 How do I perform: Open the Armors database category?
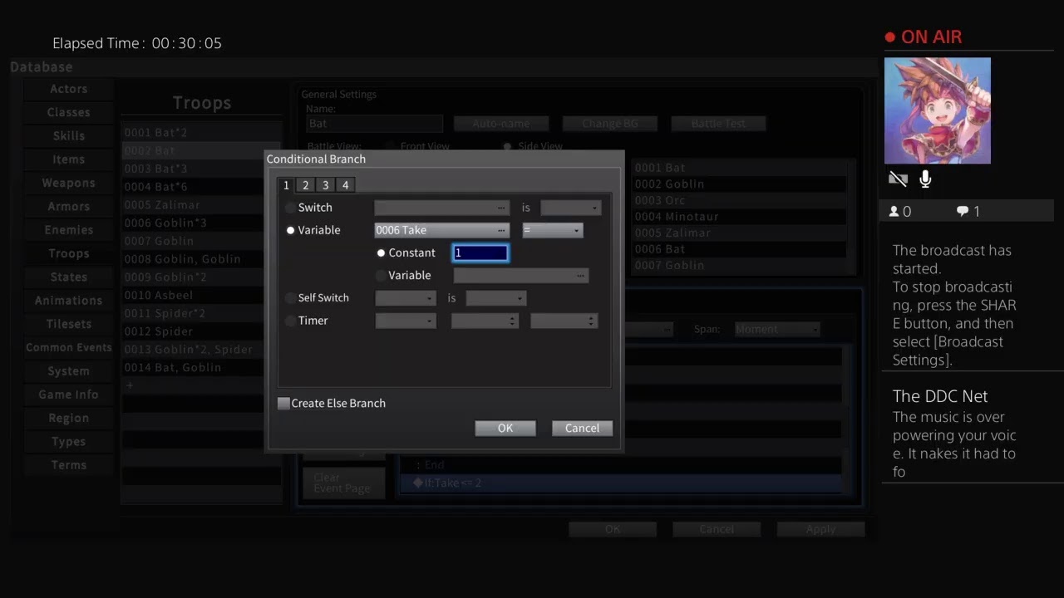tap(69, 206)
